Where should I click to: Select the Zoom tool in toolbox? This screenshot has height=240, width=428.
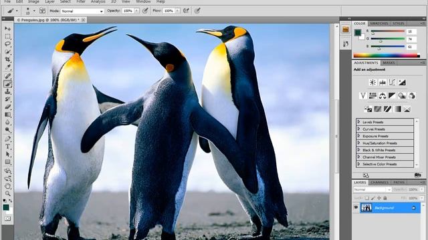click(7, 194)
